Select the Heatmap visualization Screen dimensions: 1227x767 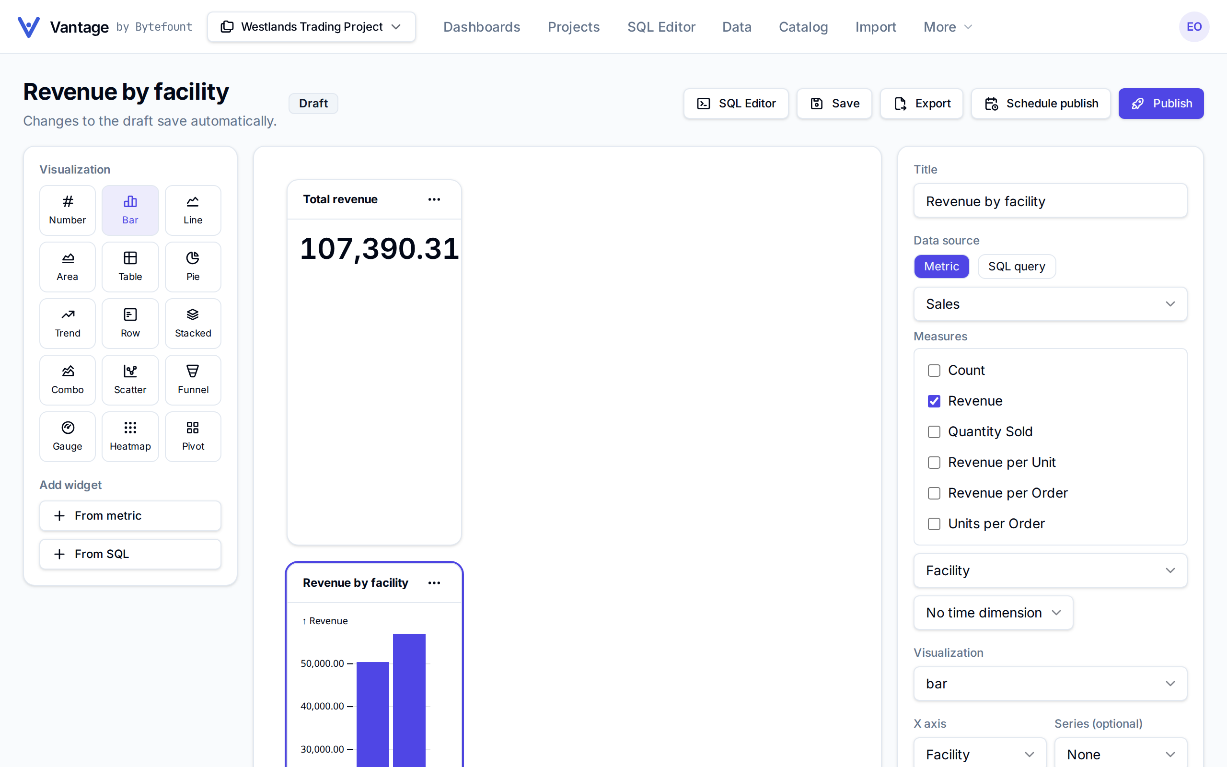tap(130, 436)
